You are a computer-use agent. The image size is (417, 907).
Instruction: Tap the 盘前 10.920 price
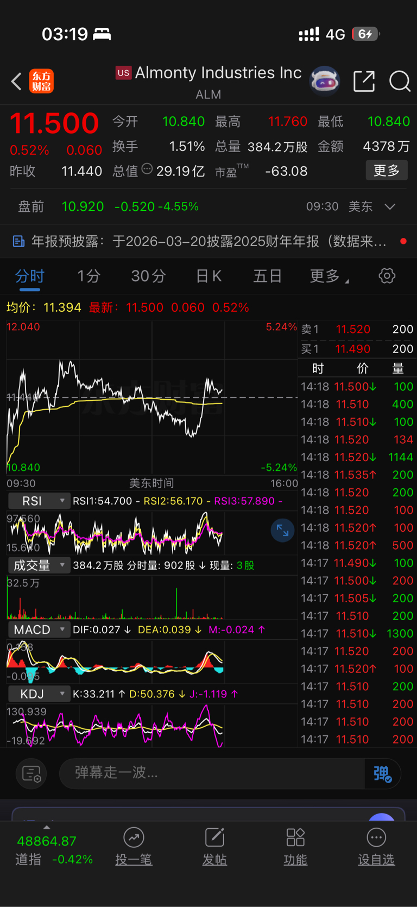(83, 206)
